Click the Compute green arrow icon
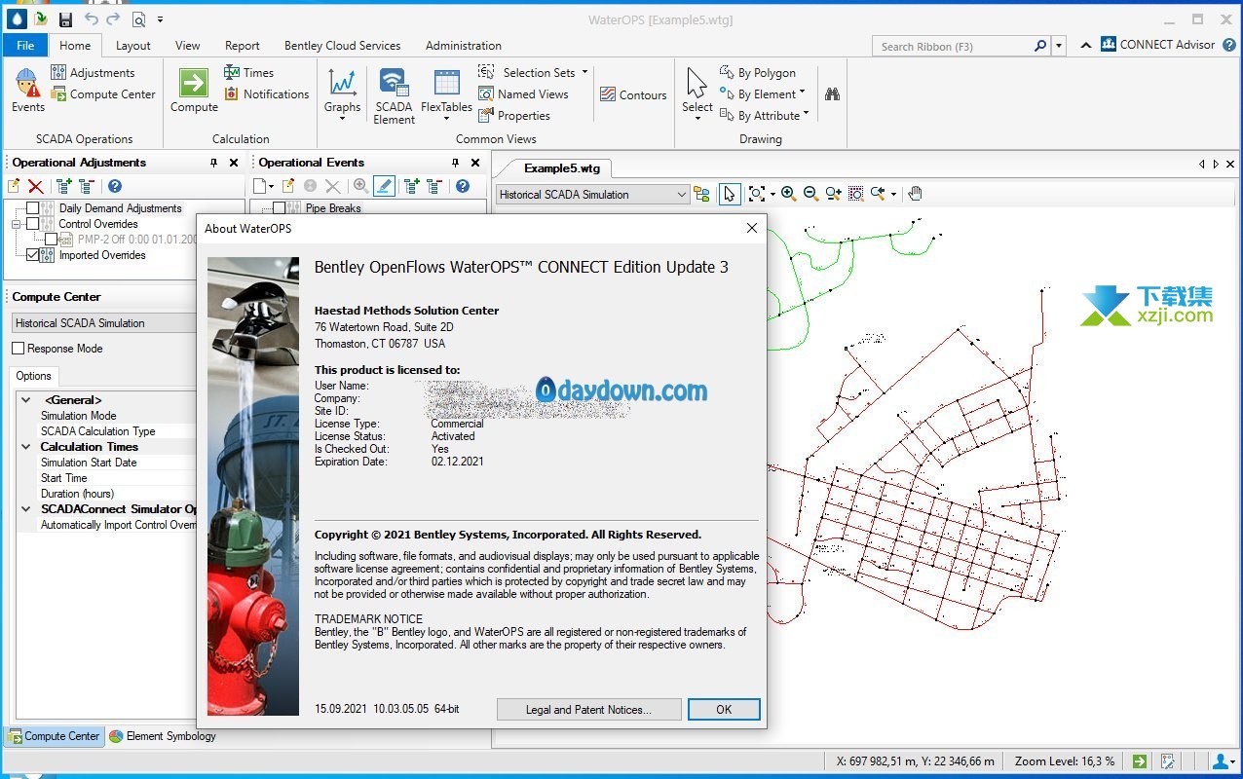1243x779 pixels. 193,83
